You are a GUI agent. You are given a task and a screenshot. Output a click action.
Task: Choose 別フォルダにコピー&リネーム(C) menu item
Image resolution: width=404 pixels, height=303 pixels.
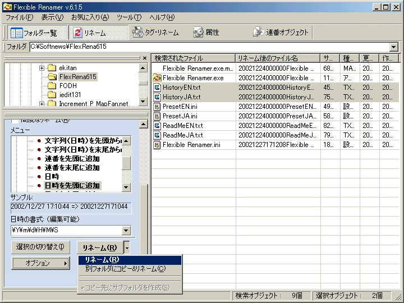click(130, 269)
